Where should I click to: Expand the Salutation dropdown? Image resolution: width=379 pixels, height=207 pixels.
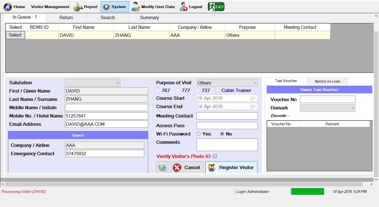tap(93, 83)
